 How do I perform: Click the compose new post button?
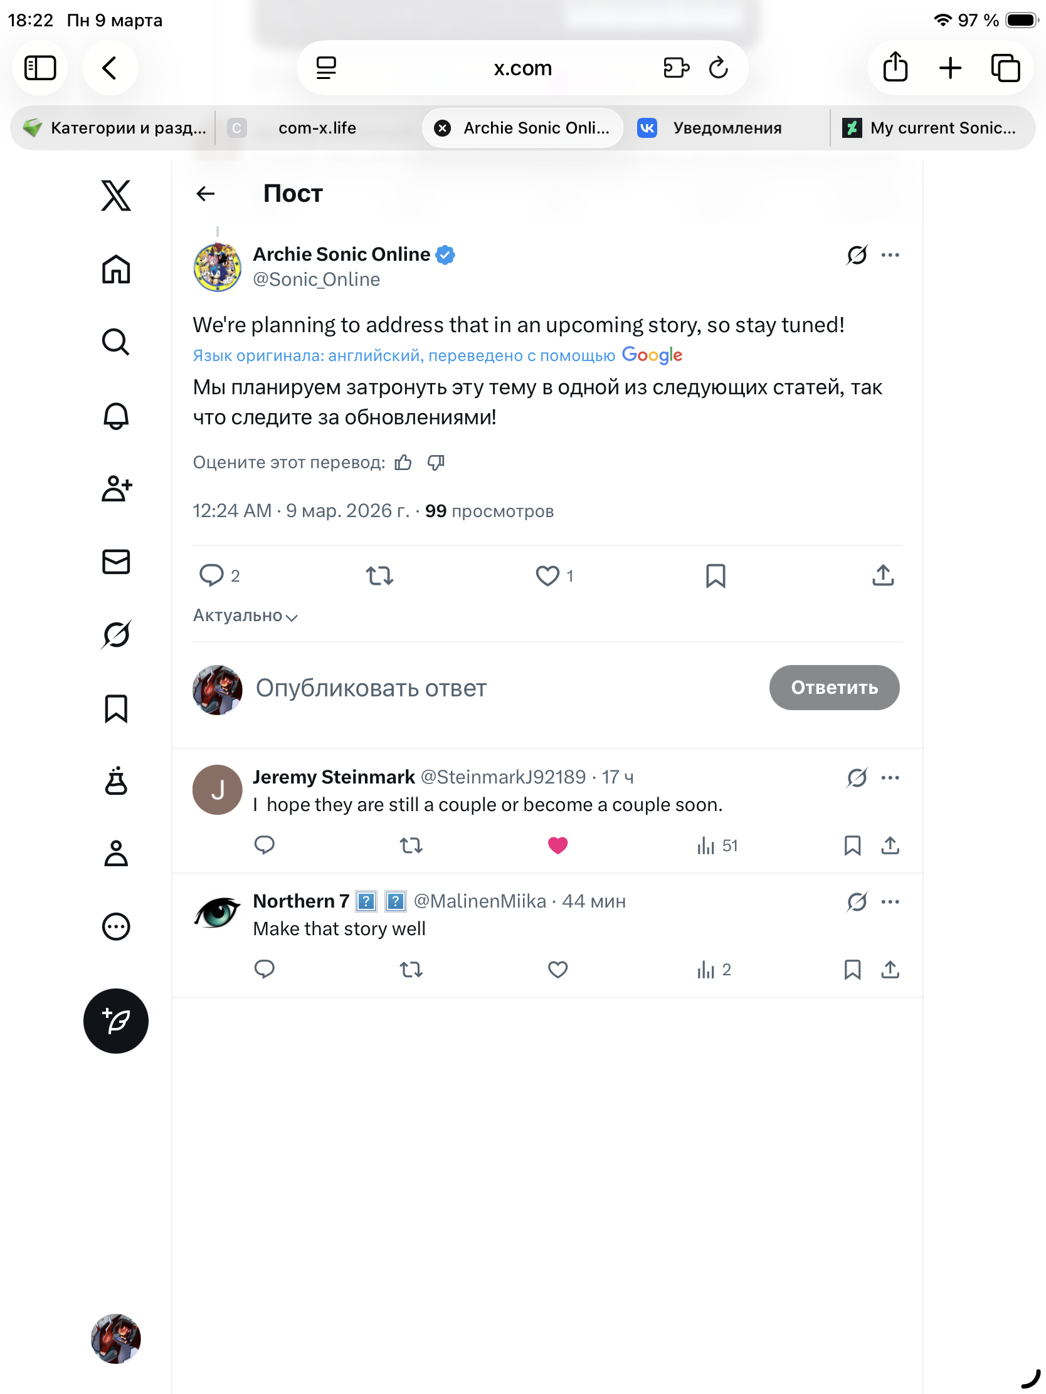click(116, 1021)
